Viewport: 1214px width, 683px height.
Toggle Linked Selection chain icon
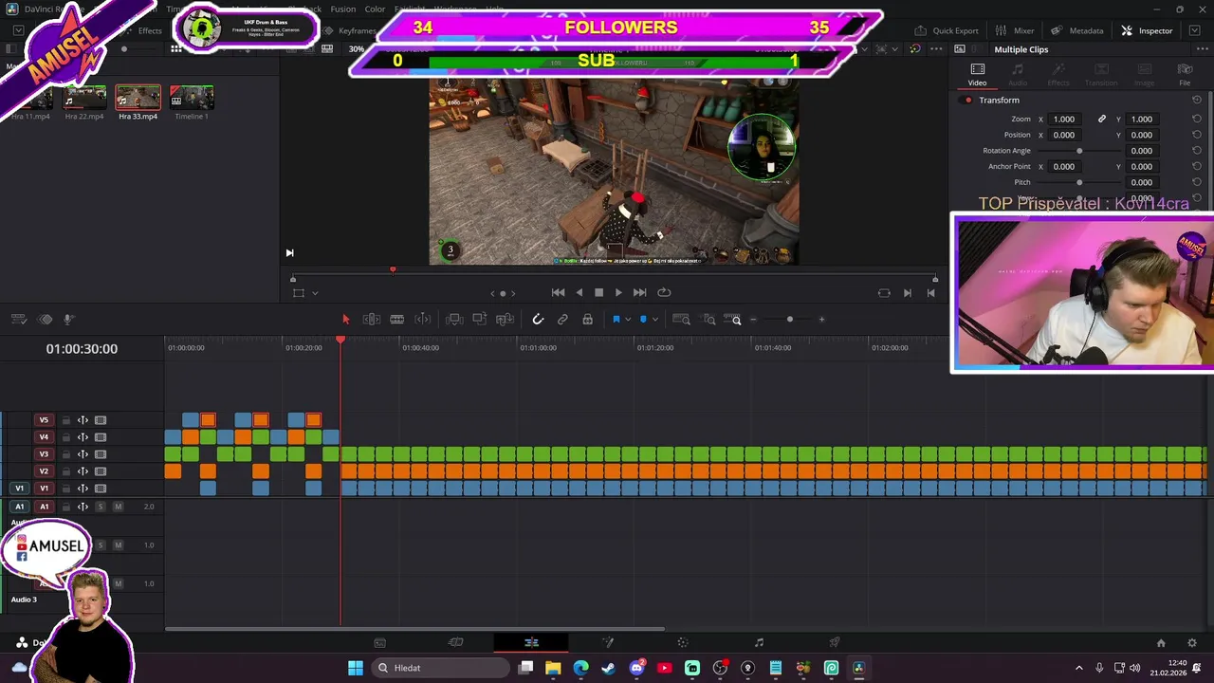click(x=562, y=320)
